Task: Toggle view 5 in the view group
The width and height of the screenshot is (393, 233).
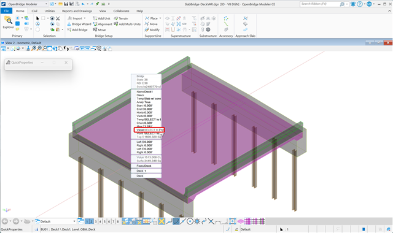Action: [104, 221]
